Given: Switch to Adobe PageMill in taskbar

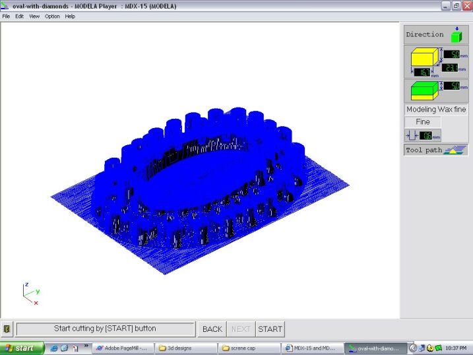Looking at the screenshot, I should tap(123, 348).
